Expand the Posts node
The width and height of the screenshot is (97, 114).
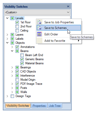[x=12, y=88]
